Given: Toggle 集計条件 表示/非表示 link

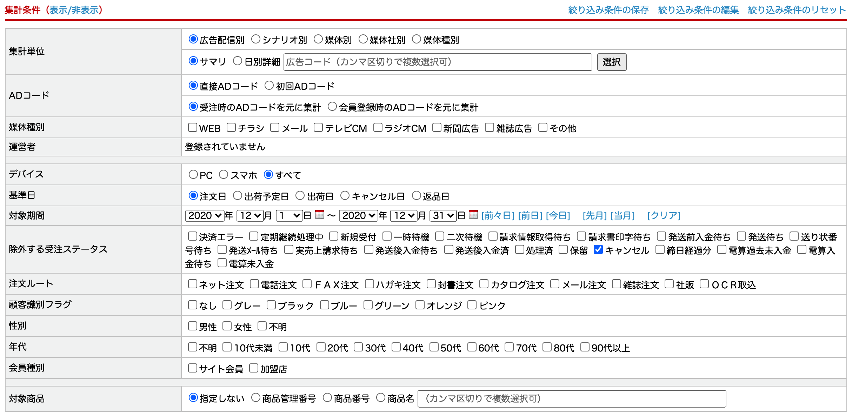Looking at the screenshot, I should click(x=74, y=10).
